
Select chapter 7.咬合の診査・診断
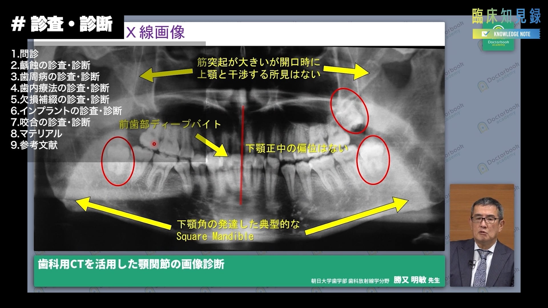click(51, 122)
